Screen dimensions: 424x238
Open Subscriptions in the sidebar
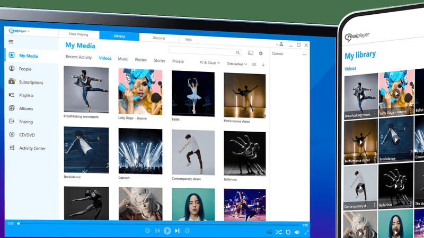(31, 83)
